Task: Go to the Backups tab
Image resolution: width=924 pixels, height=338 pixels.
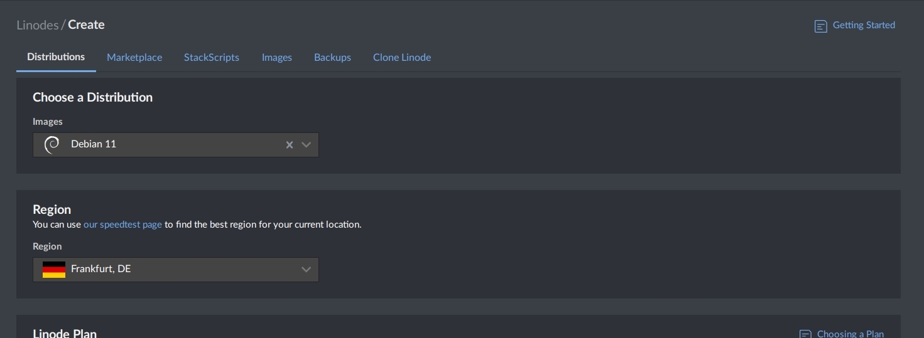Action: 332,57
